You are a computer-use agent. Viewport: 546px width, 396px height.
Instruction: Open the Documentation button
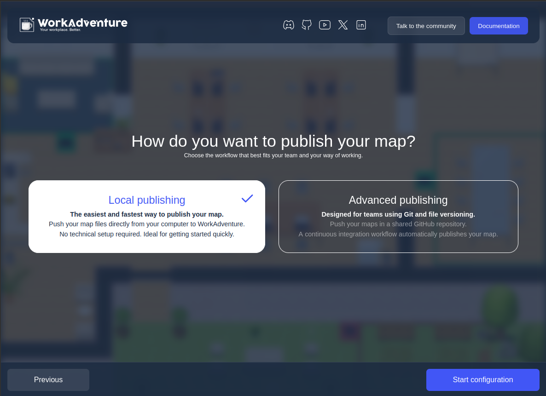click(x=499, y=26)
